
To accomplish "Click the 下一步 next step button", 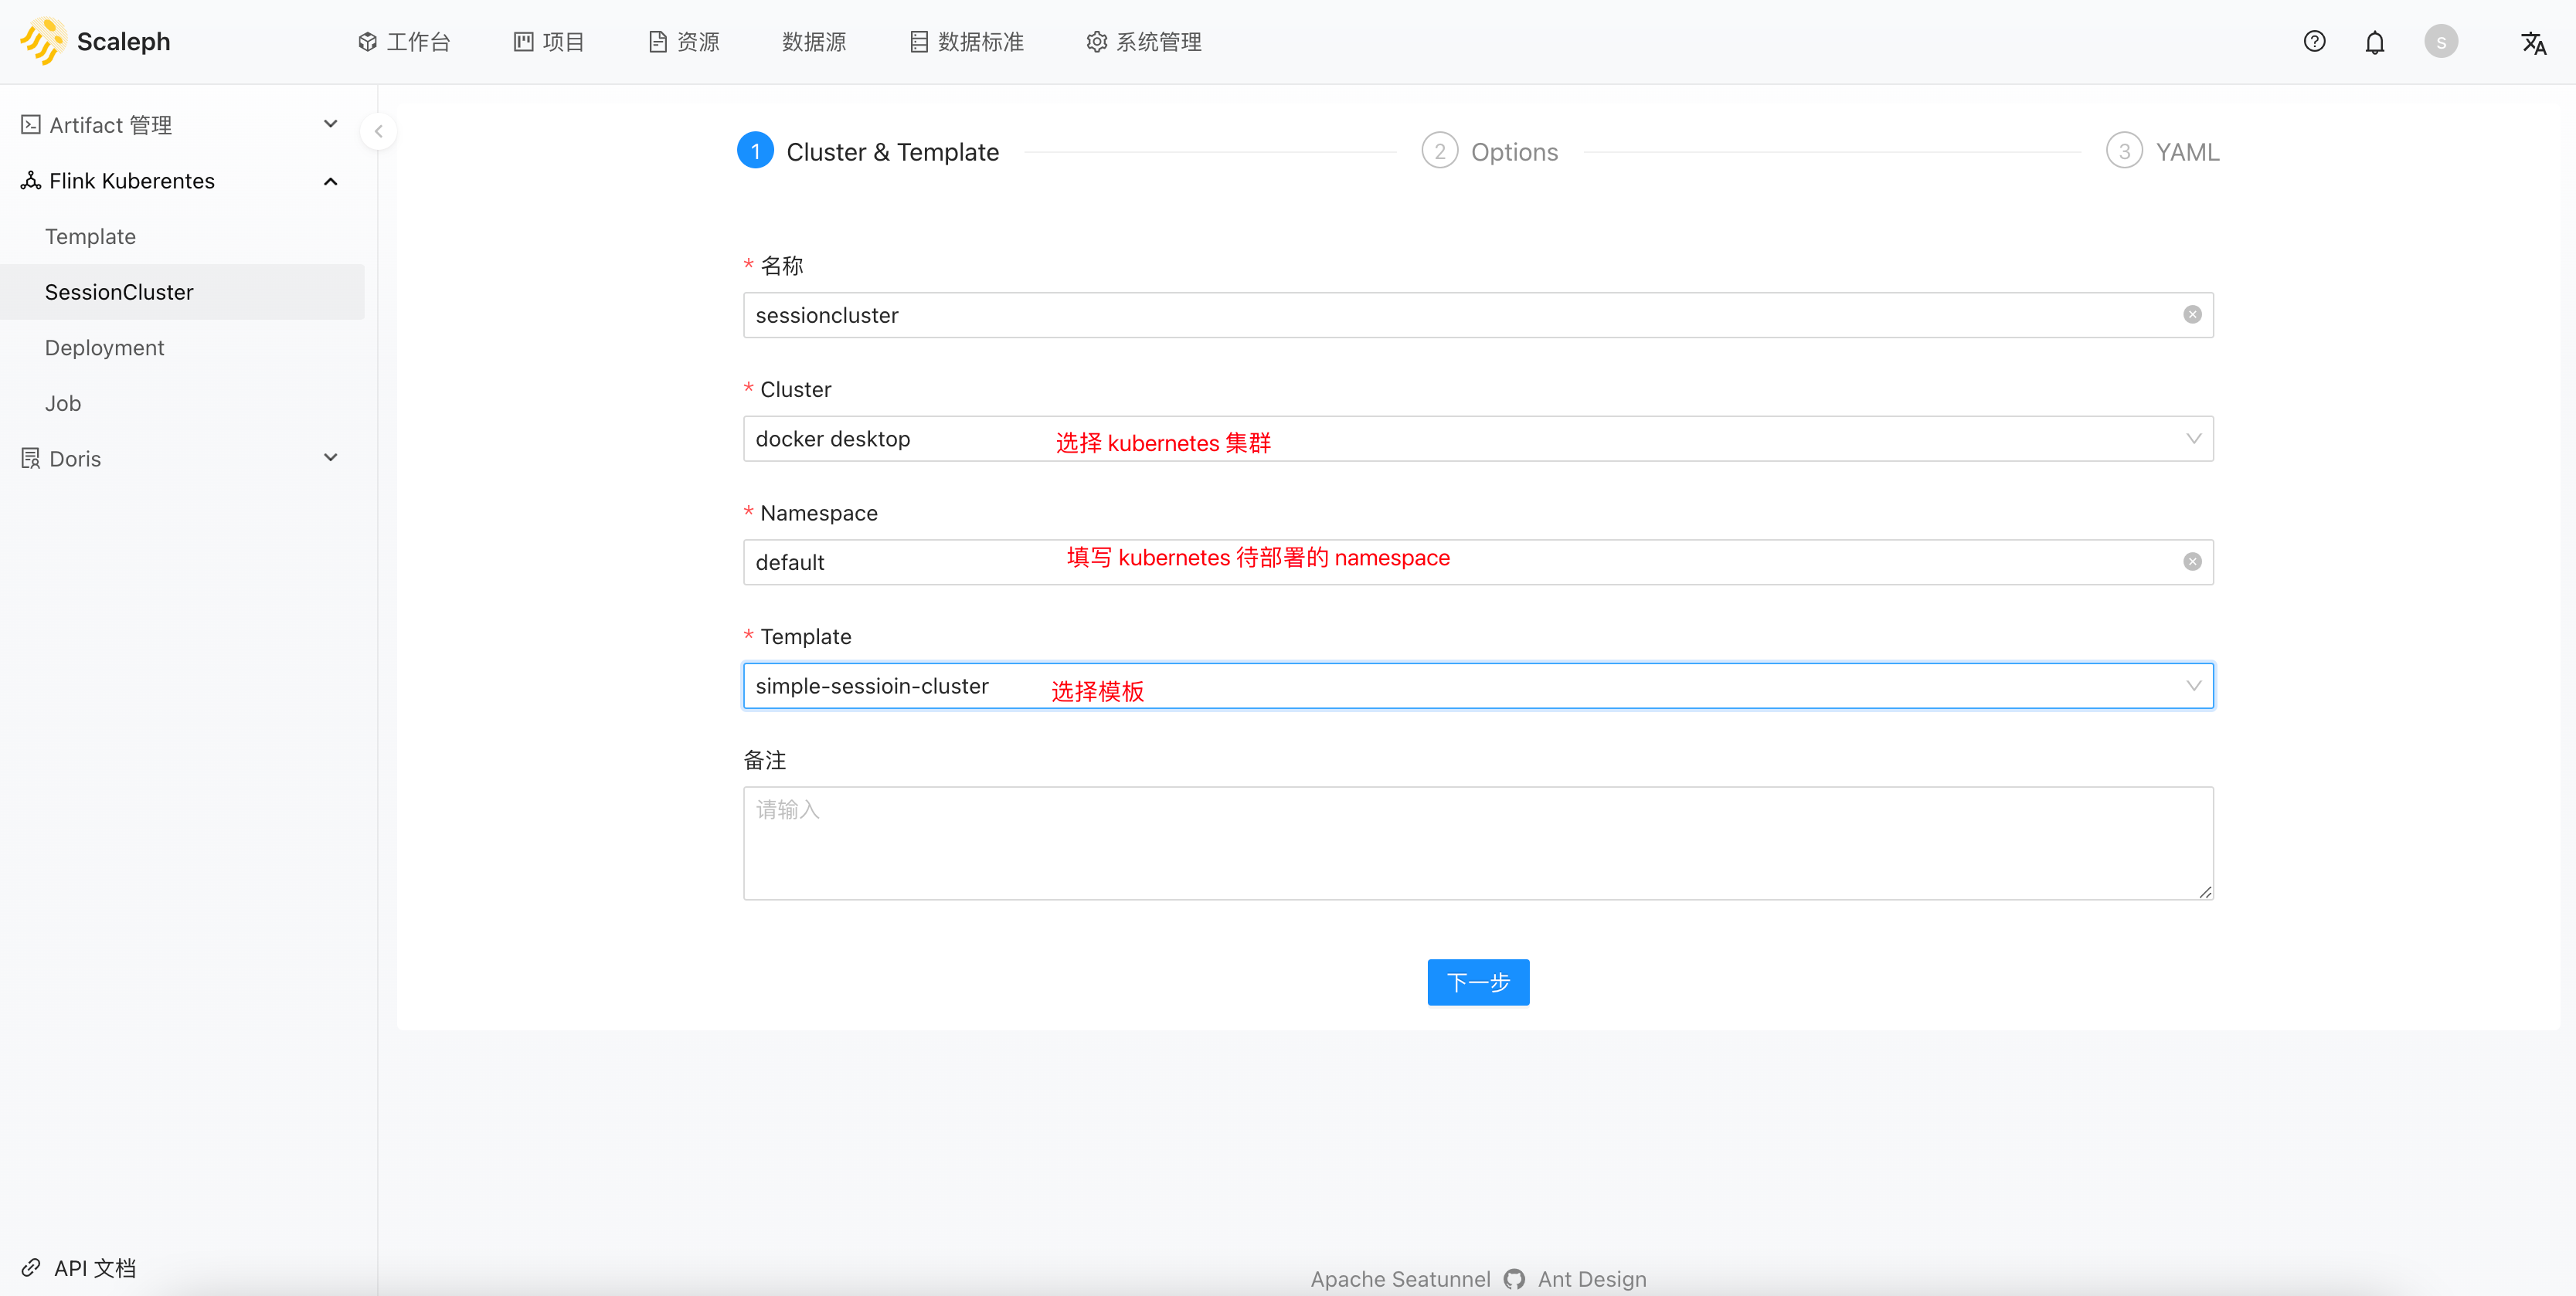I will (1478, 982).
